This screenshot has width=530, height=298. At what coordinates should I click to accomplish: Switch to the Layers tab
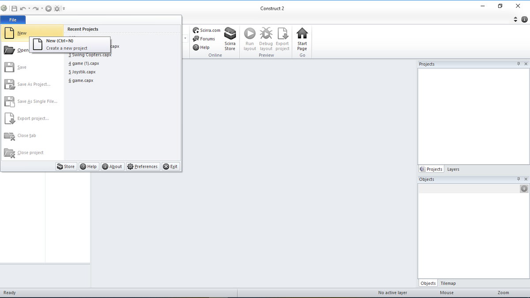pyautogui.click(x=453, y=169)
